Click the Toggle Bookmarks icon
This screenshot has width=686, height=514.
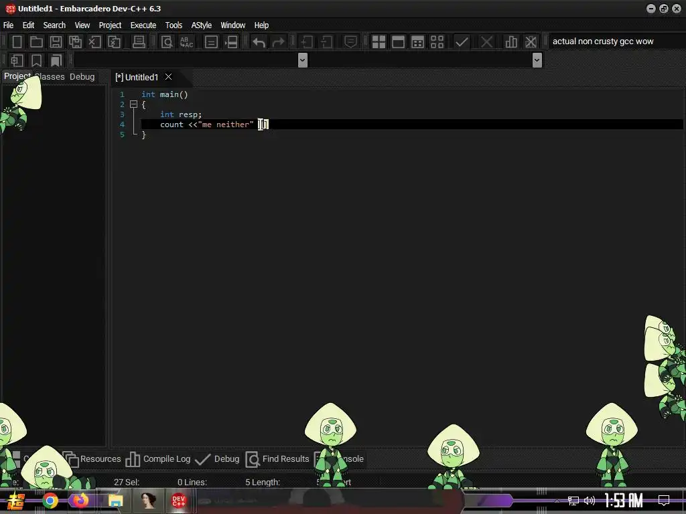click(x=36, y=60)
